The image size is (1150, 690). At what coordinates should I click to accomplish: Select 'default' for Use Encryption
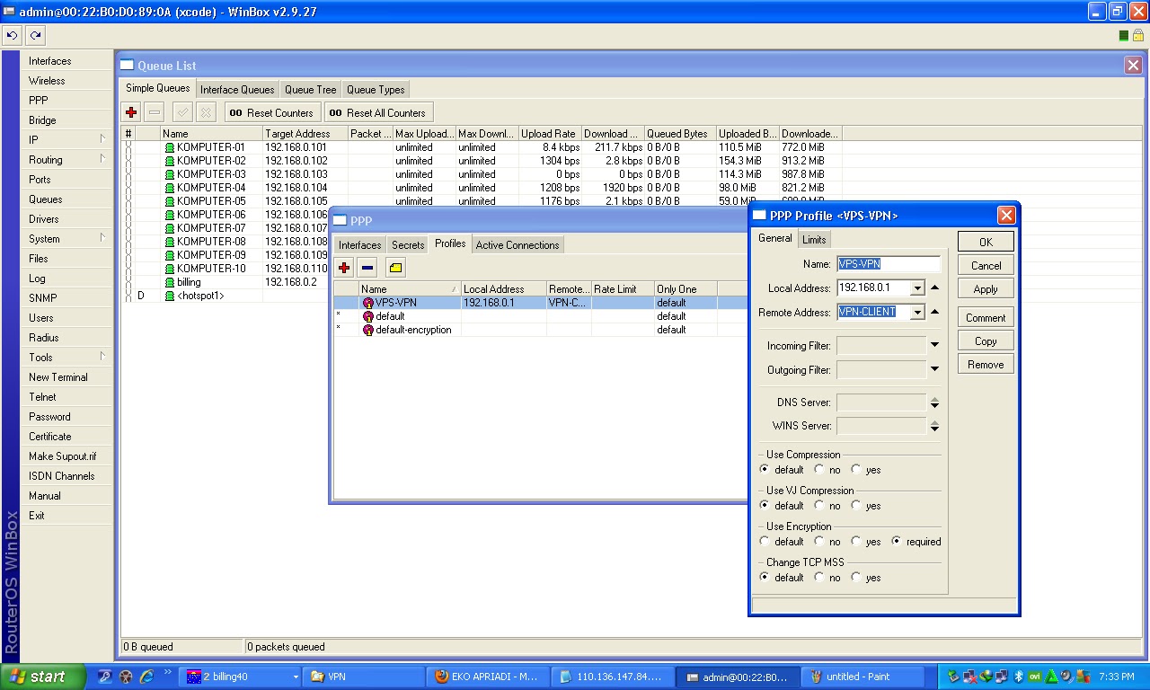(x=765, y=542)
